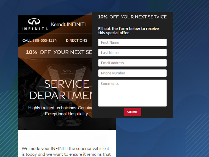
Task: Submit the service offer form
Action: 132,112
